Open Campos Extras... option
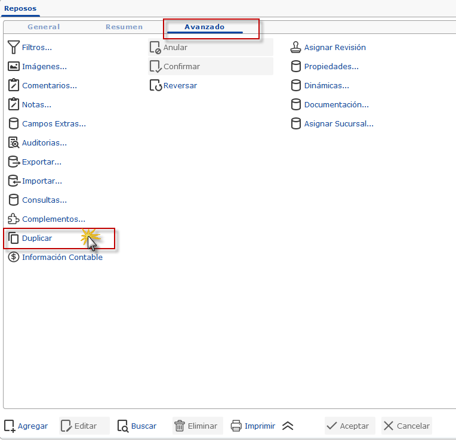The image size is (456, 440). [54, 124]
